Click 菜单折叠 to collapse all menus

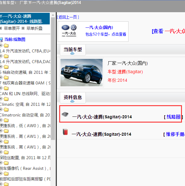(x=34, y=28)
